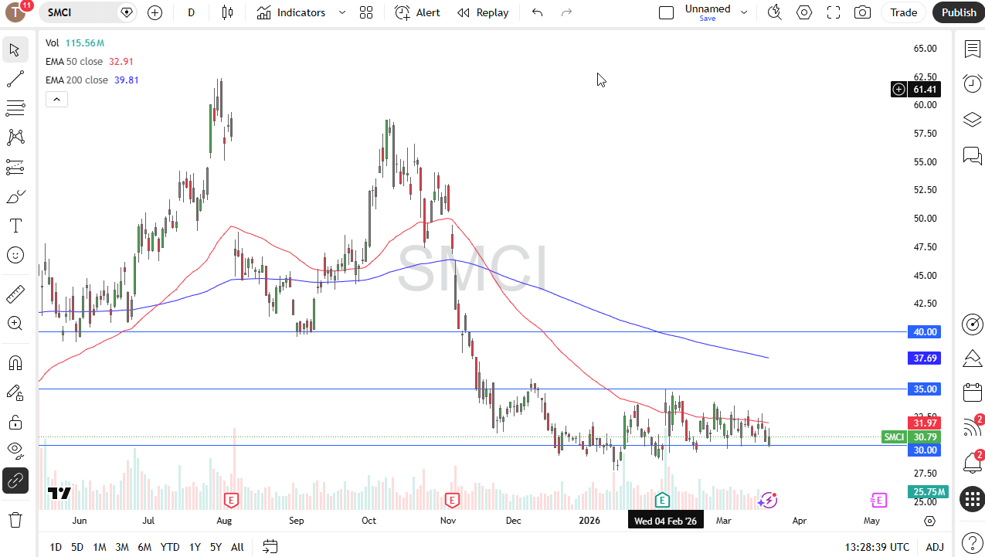The image size is (985, 557).
Task: Open chart settings hexagon icon
Action: pyautogui.click(x=804, y=12)
